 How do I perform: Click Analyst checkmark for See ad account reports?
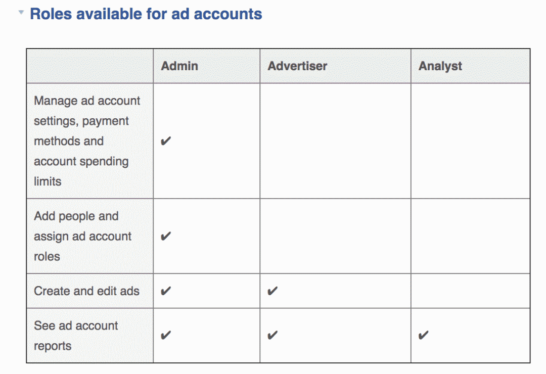(424, 336)
